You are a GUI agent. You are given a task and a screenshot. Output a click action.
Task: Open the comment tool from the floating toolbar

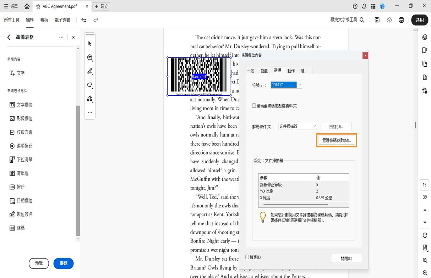[x=89, y=57]
